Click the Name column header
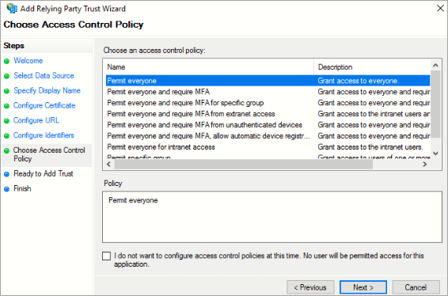This screenshot has height=296, width=448. point(210,67)
